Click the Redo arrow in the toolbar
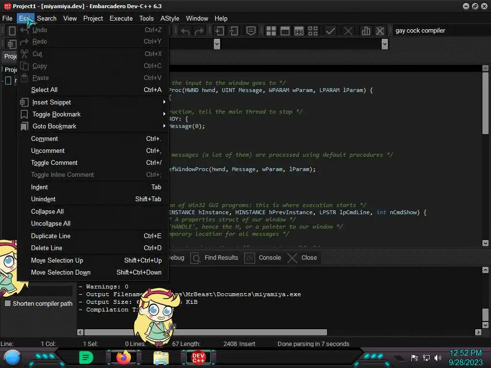 199,31
